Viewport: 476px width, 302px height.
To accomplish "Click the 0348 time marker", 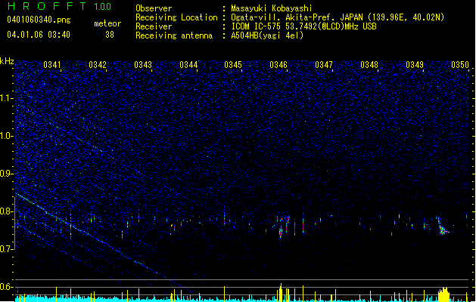I will (x=369, y=65).
